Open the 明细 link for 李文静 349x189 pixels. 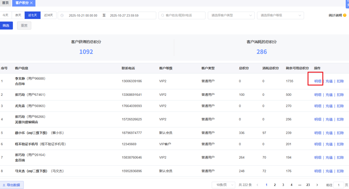click(318, 81)
